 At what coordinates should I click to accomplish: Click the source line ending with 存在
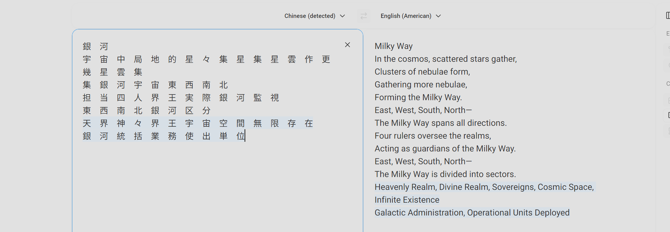click(198, 123)
